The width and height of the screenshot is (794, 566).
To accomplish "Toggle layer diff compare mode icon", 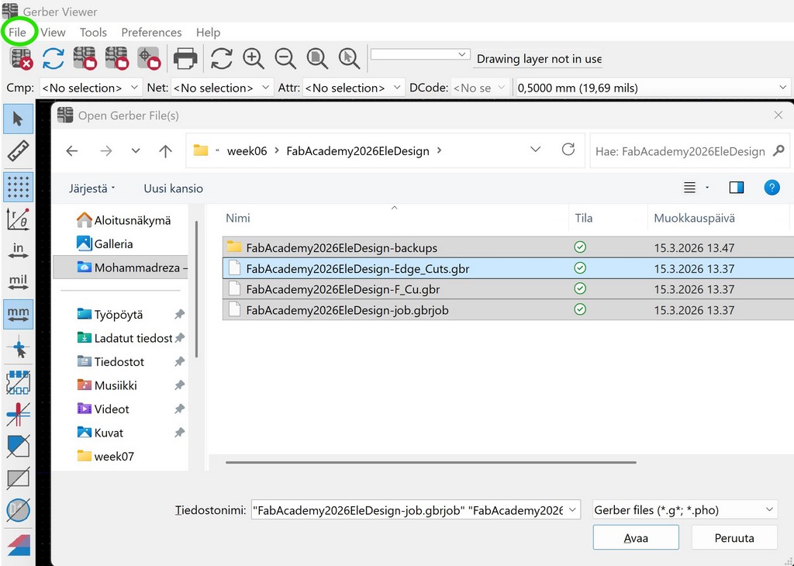I will click(19, 544).
